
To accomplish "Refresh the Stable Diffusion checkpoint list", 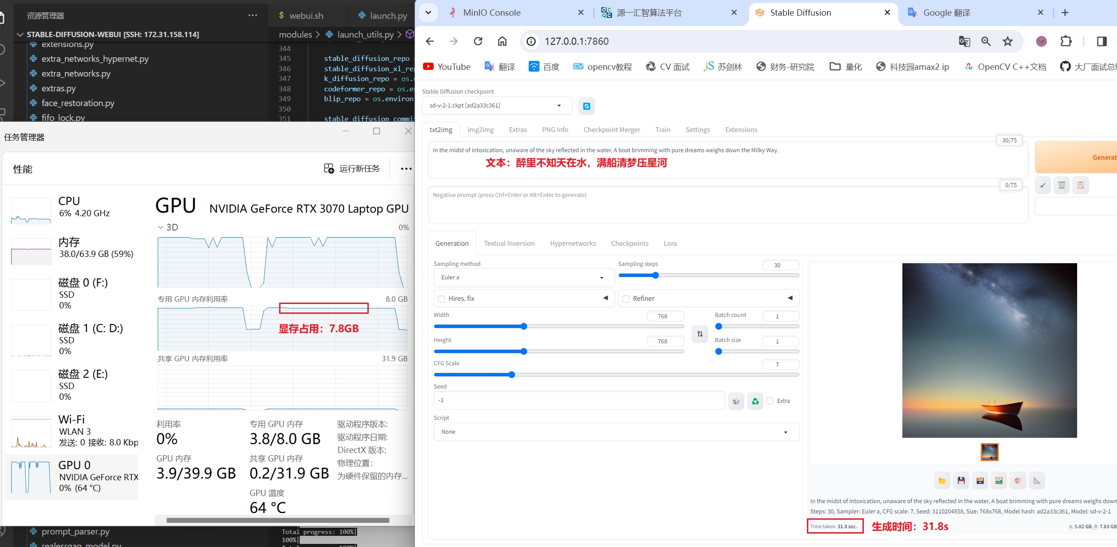I will pyautogui.click(x=587, y=106).
